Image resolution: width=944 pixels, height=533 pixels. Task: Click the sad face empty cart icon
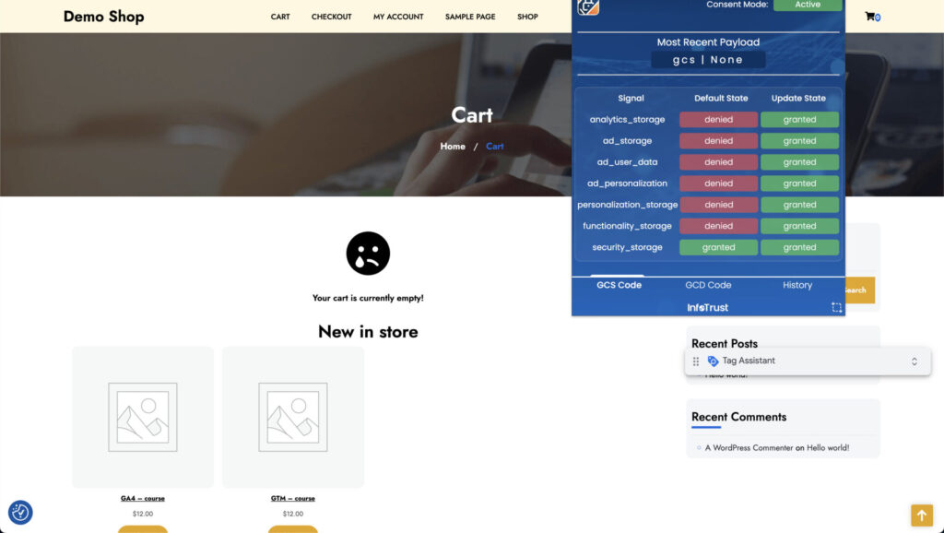(368, 253)
